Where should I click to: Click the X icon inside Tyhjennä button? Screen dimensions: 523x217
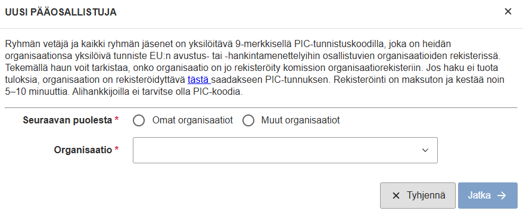(x=396, y=196)
